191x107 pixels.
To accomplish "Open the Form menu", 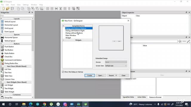I will point(13,5).
